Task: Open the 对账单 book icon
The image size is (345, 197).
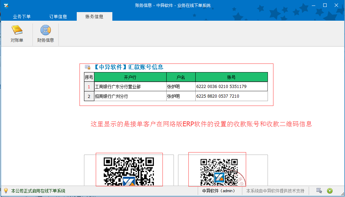Action: (17, 34)
